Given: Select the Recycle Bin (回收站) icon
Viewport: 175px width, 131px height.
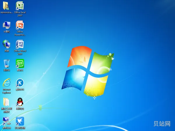Looking at the screenshot, I should (x=7, y=63).
